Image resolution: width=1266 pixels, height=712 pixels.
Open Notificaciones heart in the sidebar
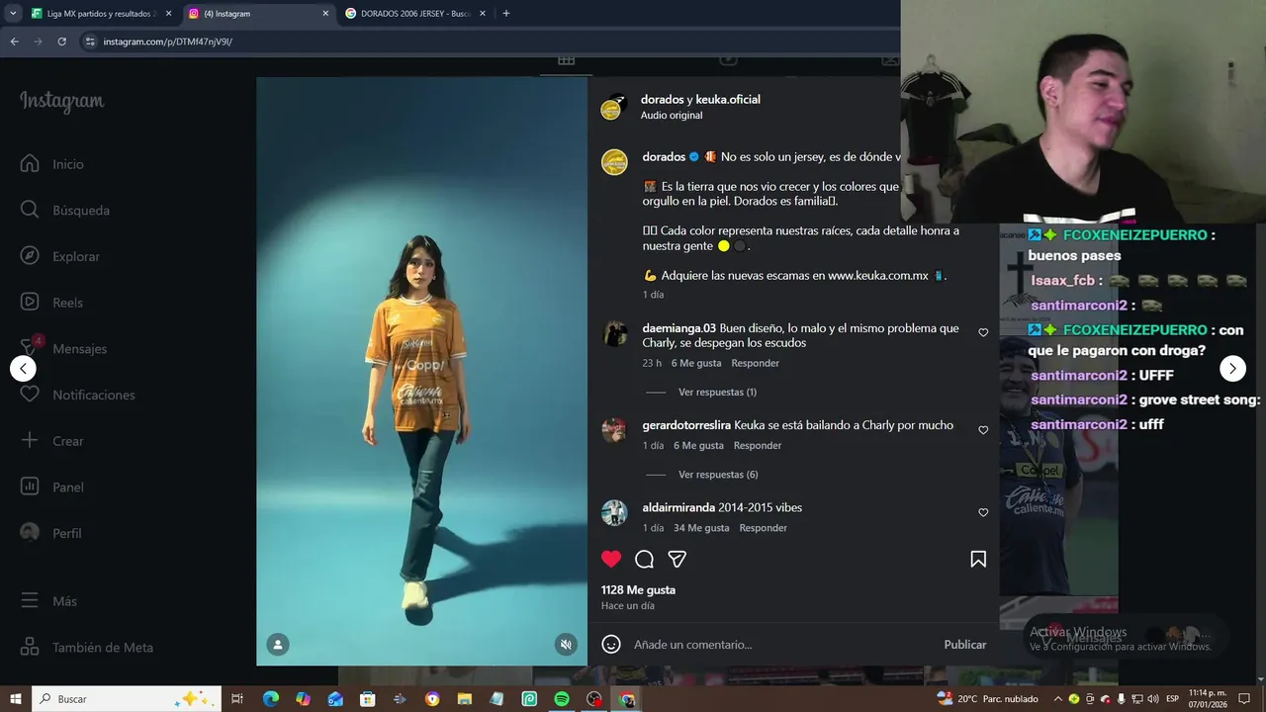(x=78, y=395)
